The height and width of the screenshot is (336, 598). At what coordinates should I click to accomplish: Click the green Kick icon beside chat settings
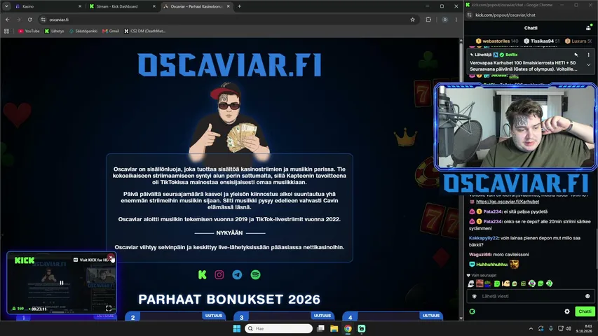tap(472, 311)
